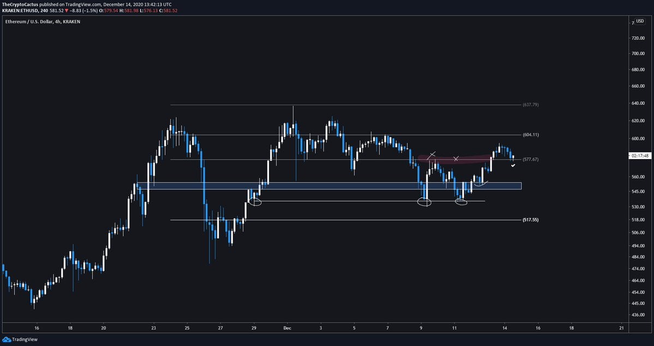Select the ellipse drawing around December 9 wick
Viewport: 654px width, 346px height.
[x=425, y=202]
